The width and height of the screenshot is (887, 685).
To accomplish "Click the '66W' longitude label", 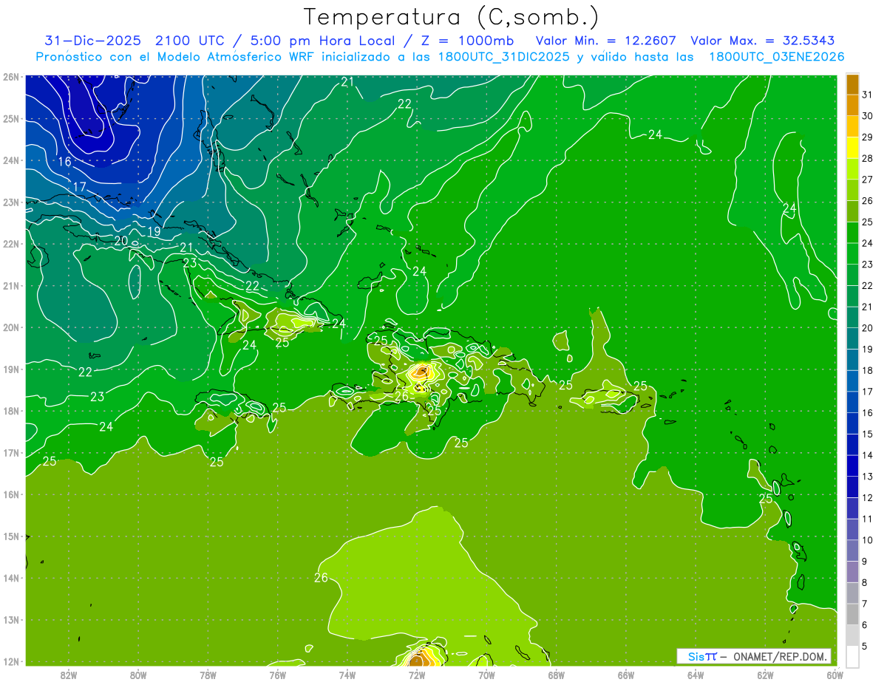I will pos(626,675).
